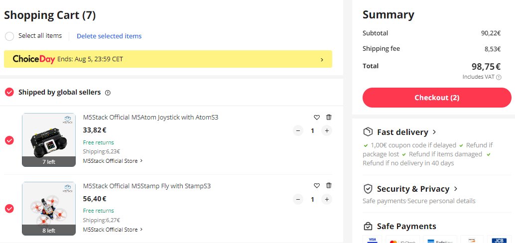Click the Safe Payments bag icon
515x243 pixels.
click(x=368, y=226)
